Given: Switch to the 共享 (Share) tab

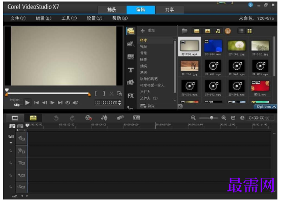Looking at the screenshot, I should [170, 10].
